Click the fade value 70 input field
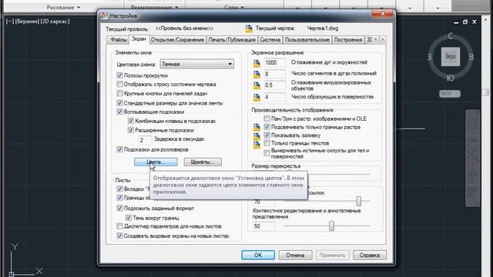The image size is (493, 277). [x=263, y=202]
